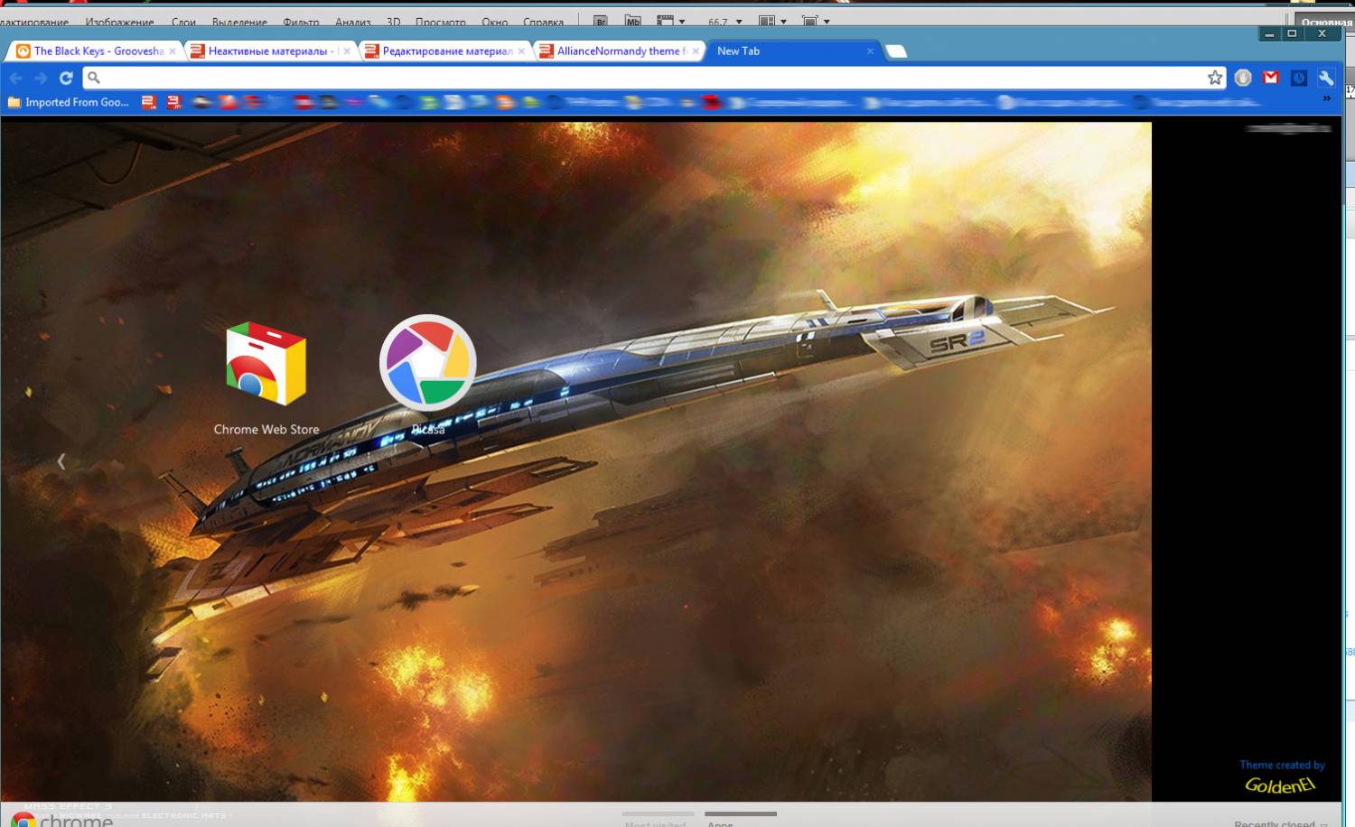Maximize the Chrome window
This screenshot has width=1355, height=827.
pyautogui.click(x=1292, y=33)
